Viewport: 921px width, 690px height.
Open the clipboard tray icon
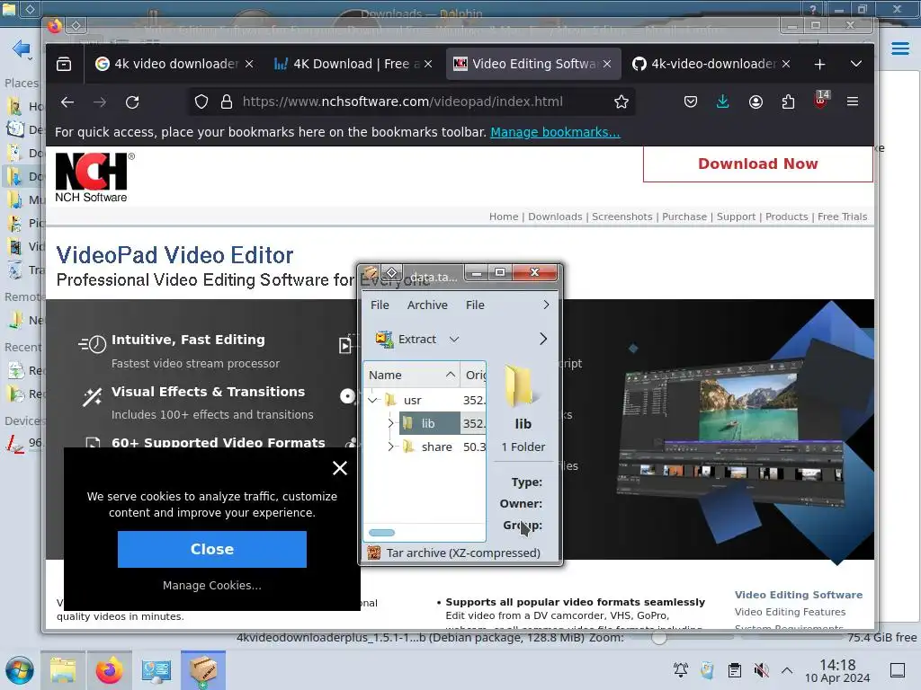coord(734,670)
